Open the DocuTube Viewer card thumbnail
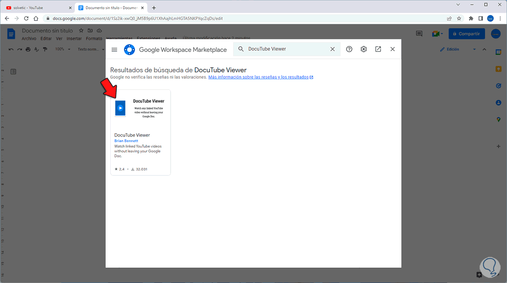 coord(141,109)
